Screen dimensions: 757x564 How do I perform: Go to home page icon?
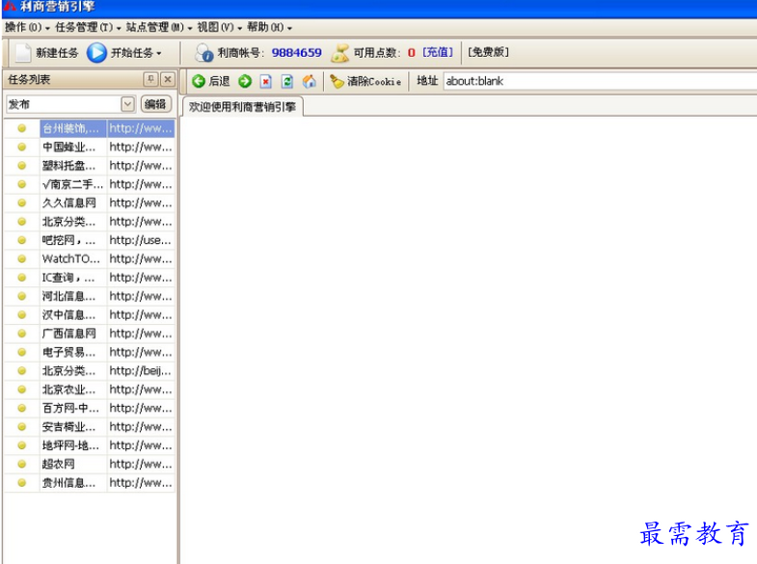tap(309, 81)
